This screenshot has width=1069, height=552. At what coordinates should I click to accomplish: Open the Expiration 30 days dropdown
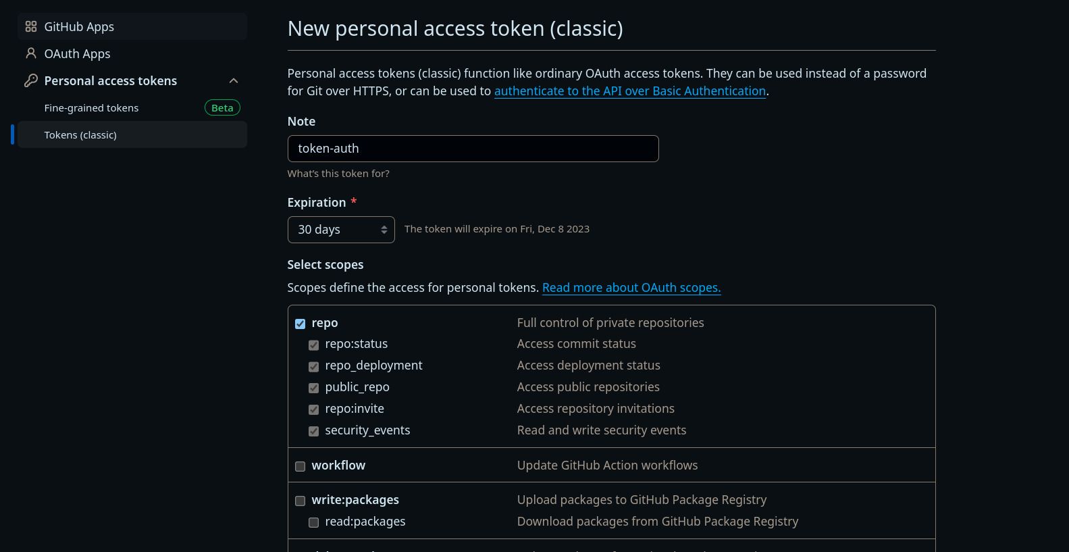click(341, 230)
